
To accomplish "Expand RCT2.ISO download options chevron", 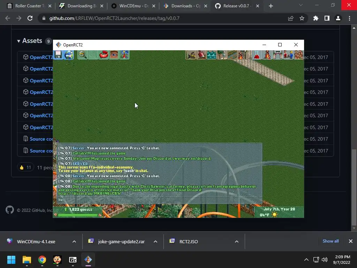I will click(237, 241).
